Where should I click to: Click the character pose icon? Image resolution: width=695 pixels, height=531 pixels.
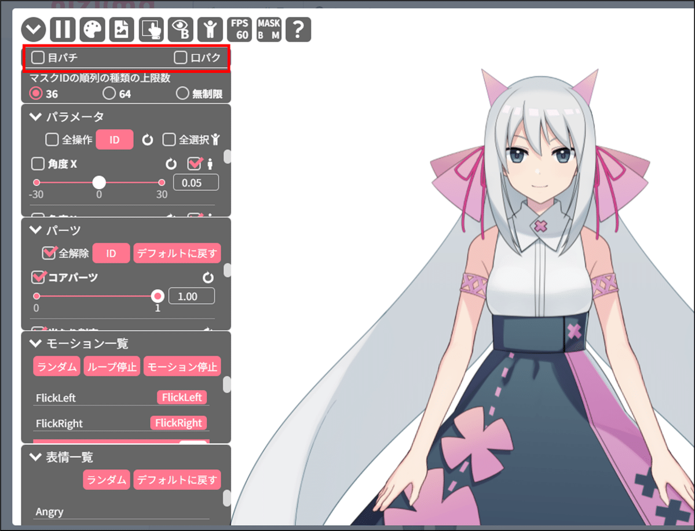point(210,29)
